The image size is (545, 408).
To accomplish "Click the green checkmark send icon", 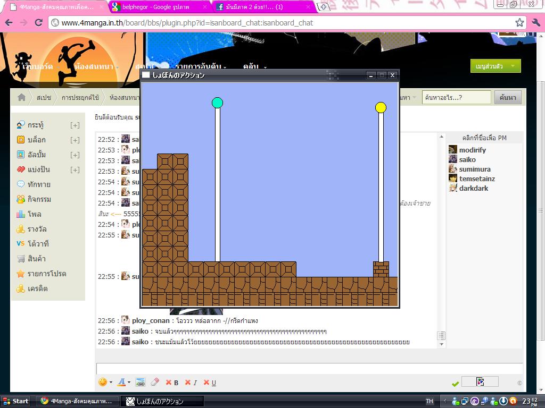I will point(455,384).
